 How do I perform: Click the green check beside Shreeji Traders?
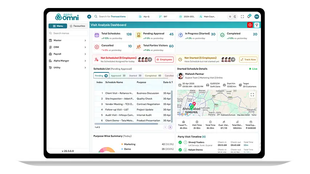pyautogui.click(x=180, y=142)
